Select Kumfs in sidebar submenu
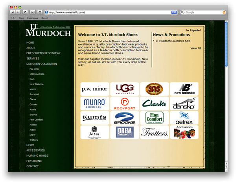 pyautogui.click(x=33, y=109)
